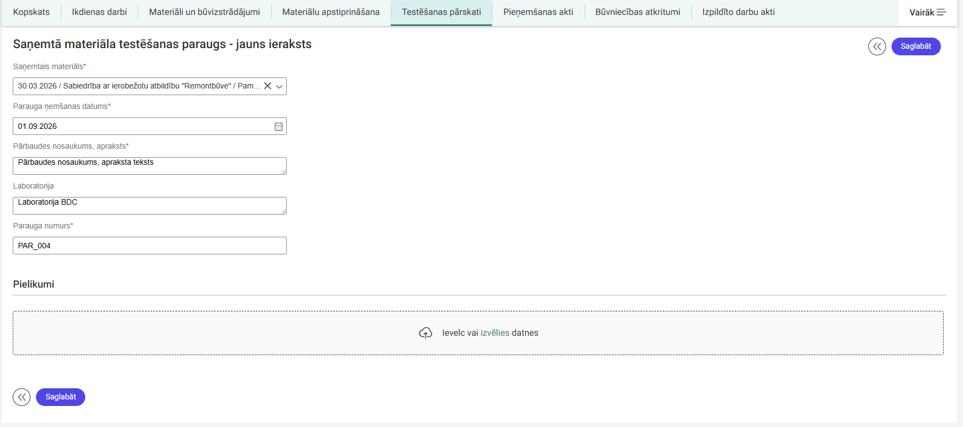
Task: Click the top back arrow icon
Action: click(x=877, y=46)
